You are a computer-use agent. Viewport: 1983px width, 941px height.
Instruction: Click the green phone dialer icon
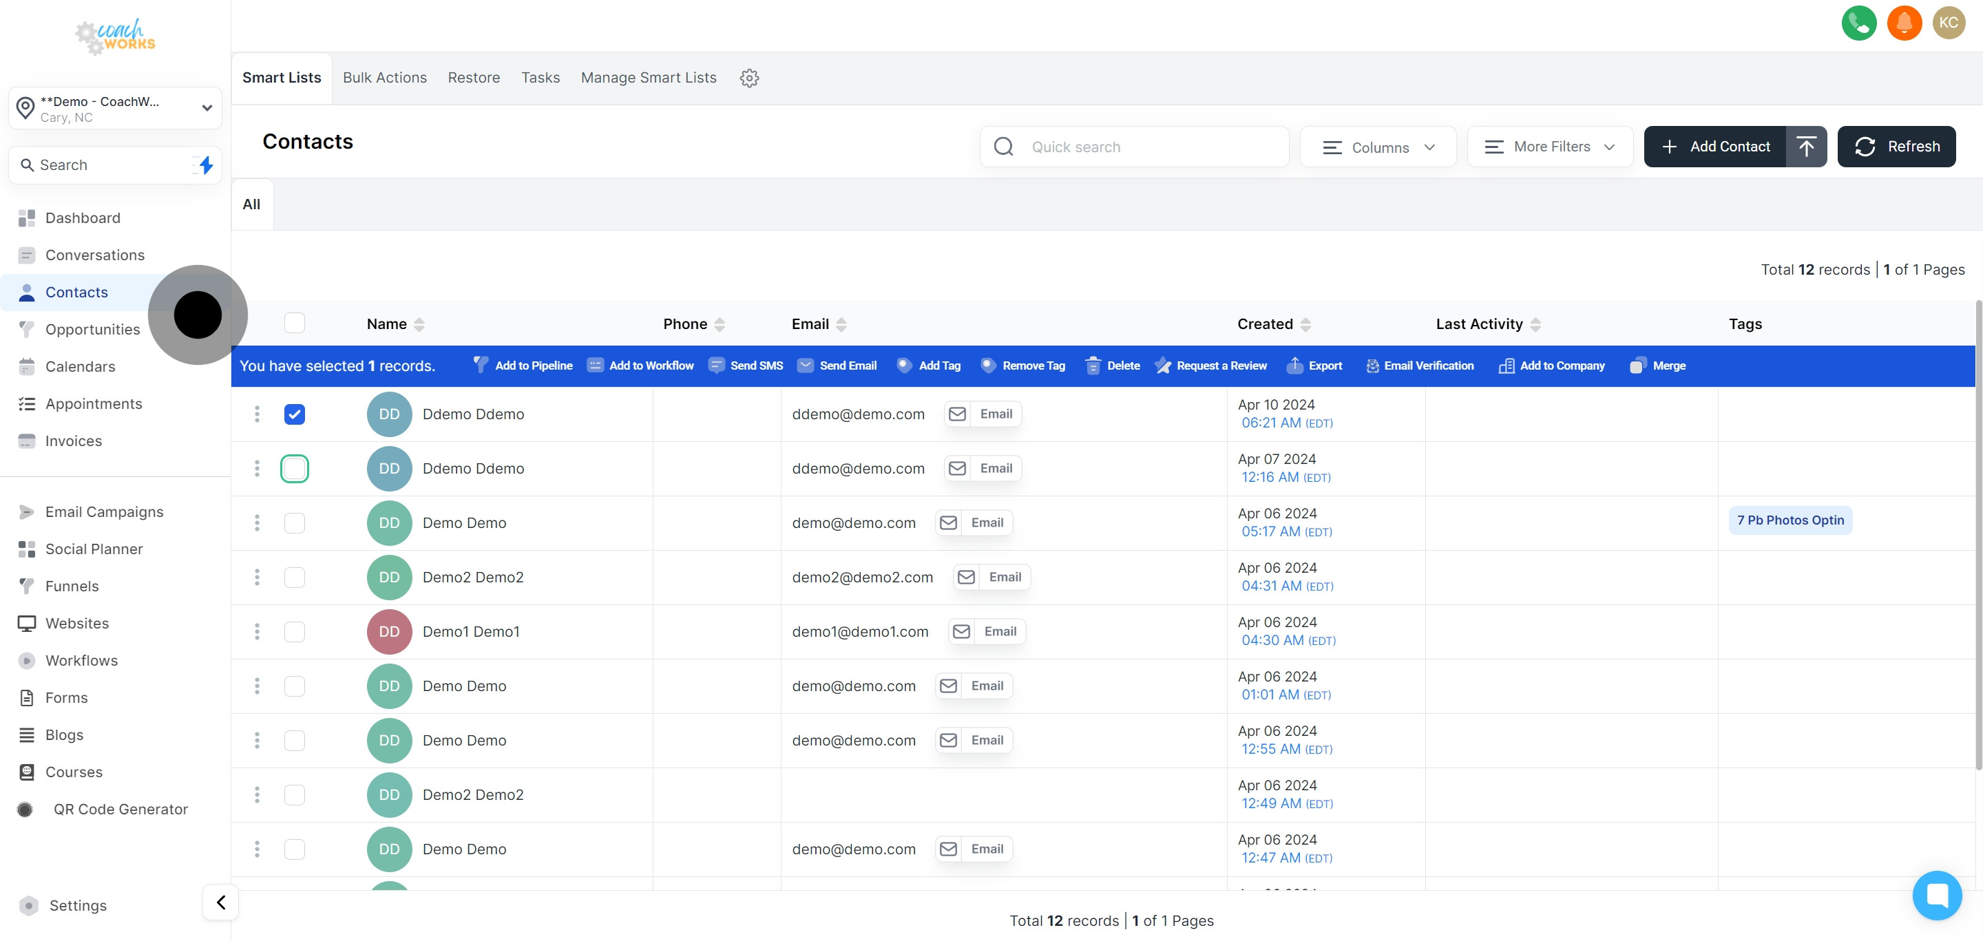(1858, 23)
